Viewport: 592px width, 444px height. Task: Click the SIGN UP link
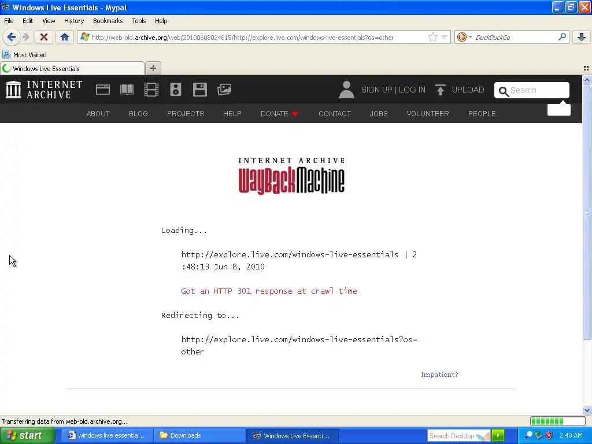(x=376, y=90)
